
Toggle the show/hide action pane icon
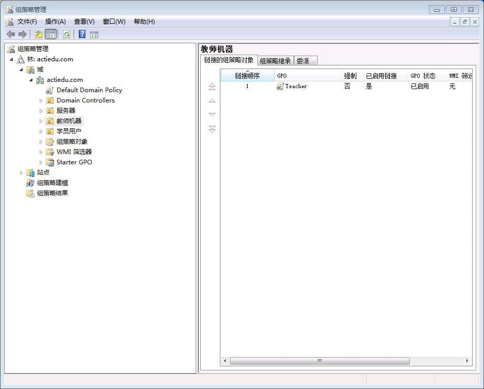[94, 35]
